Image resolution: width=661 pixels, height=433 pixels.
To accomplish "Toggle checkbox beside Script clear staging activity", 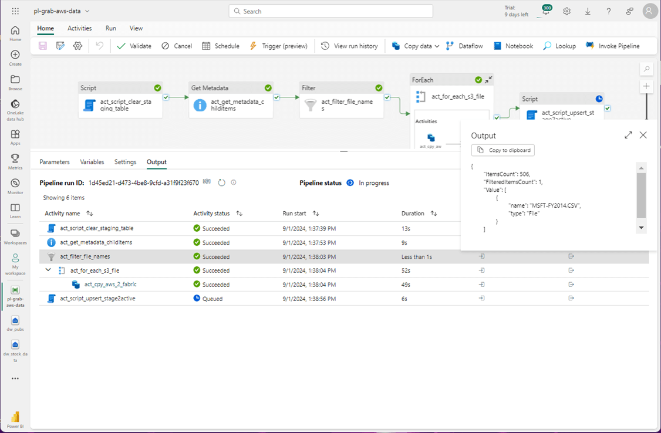I will pos(166,97).
